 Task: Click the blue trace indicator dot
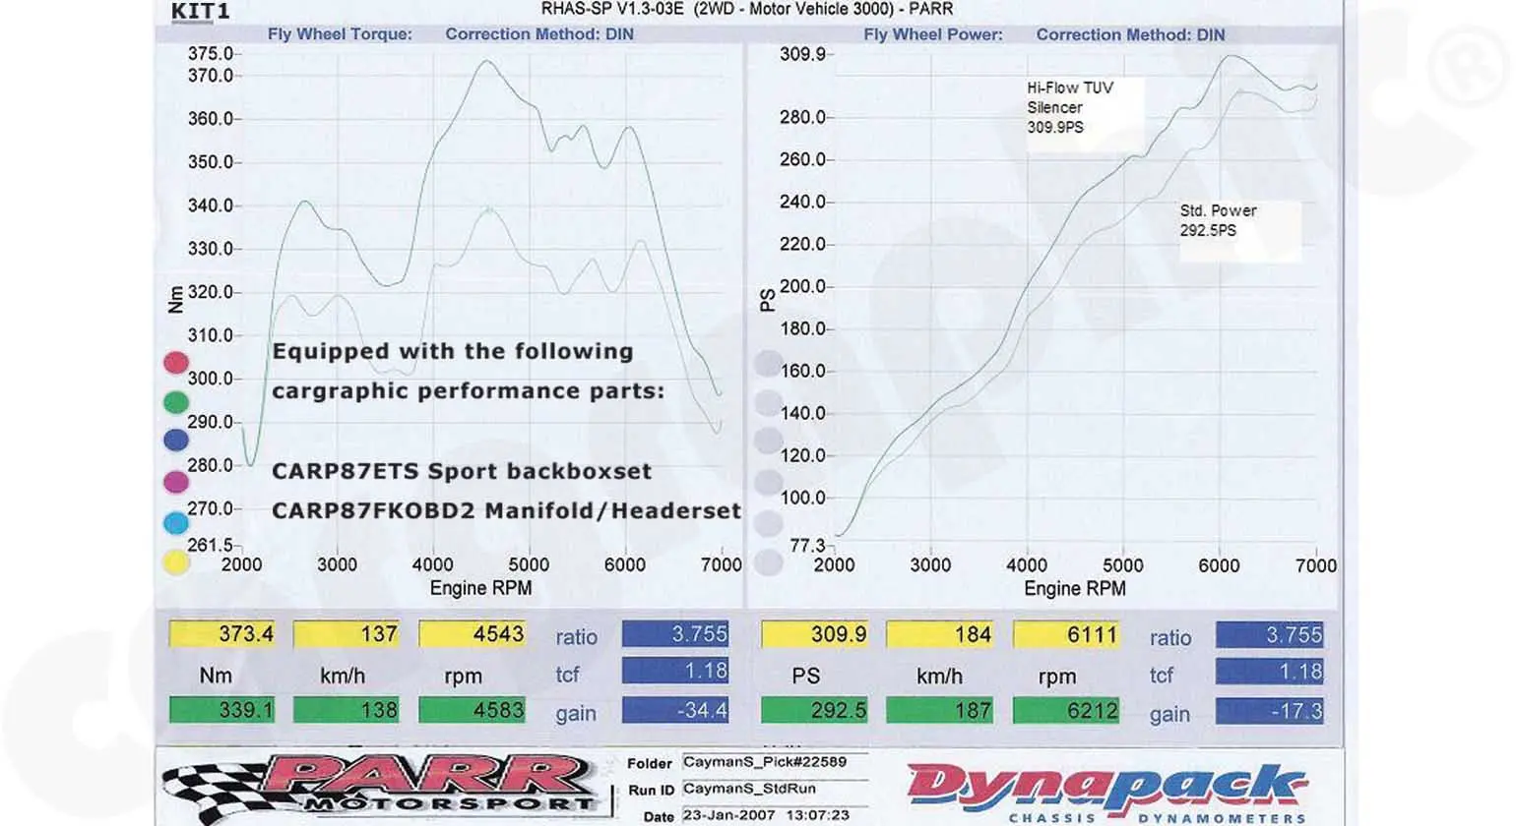pos(175,440)
